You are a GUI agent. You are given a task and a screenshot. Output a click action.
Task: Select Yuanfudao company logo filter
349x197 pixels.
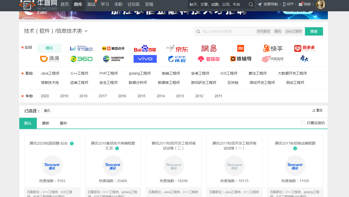pyautogui.click(x=241, y=59)
